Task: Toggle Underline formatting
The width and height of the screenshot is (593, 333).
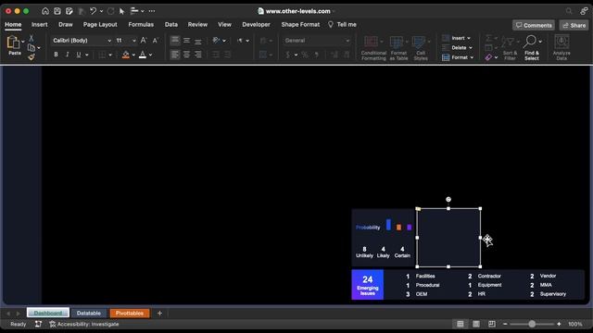Action: pyautogui.click(x=79, y=55)
